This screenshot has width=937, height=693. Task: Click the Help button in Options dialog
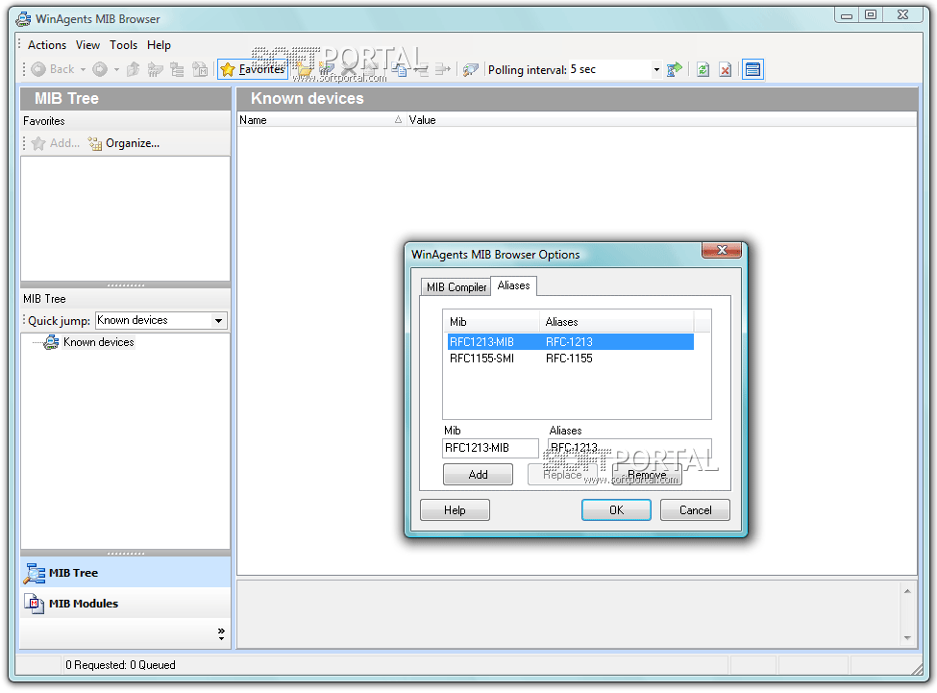click(455, 510)
